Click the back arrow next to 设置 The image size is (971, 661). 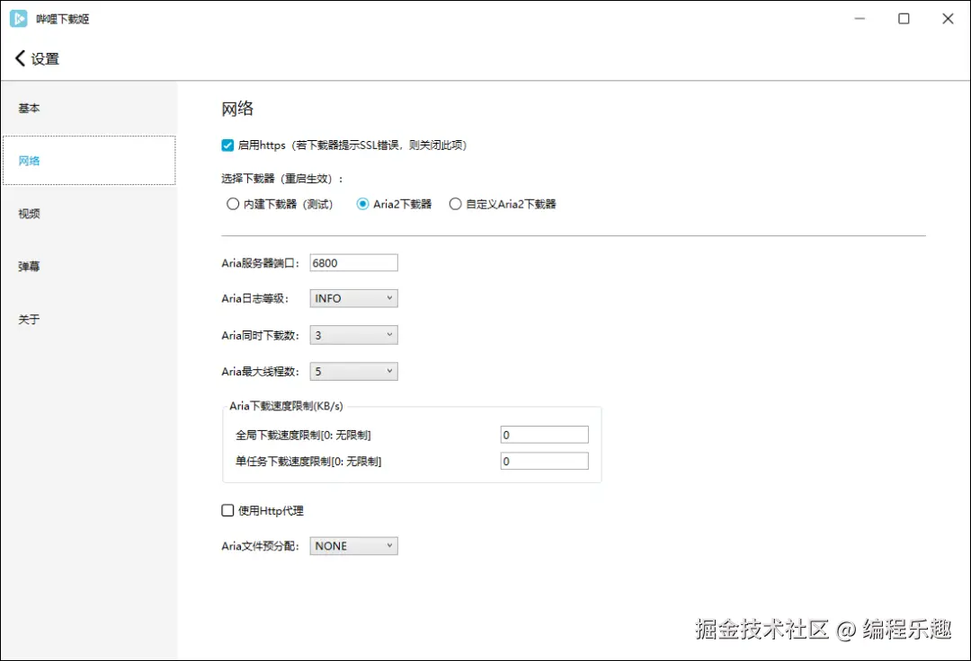point(19,57)
